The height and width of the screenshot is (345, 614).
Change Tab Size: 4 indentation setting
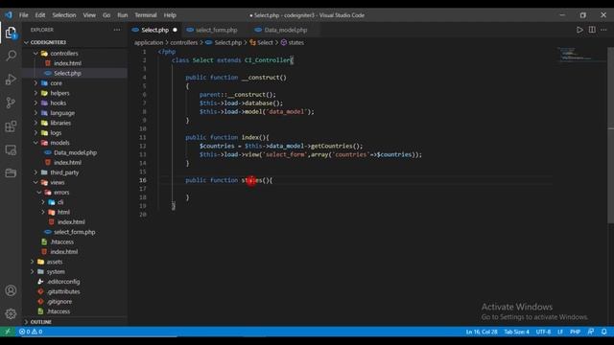516,332
